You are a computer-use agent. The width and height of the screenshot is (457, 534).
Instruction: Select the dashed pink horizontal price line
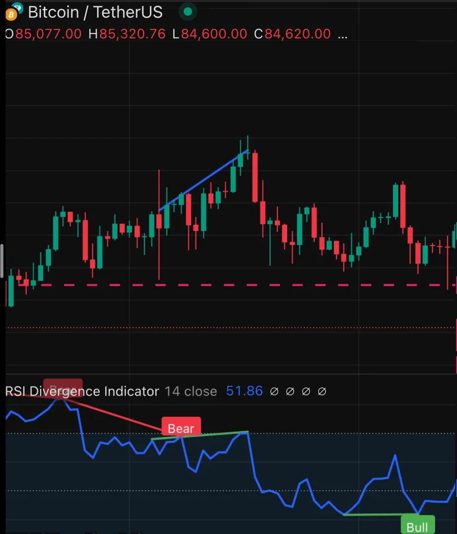231,285
